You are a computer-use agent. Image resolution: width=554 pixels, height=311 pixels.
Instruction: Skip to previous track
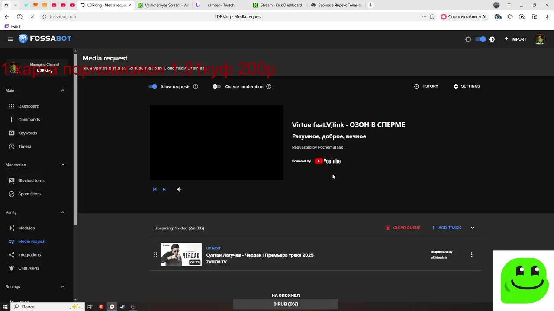[x=155, y=190]
